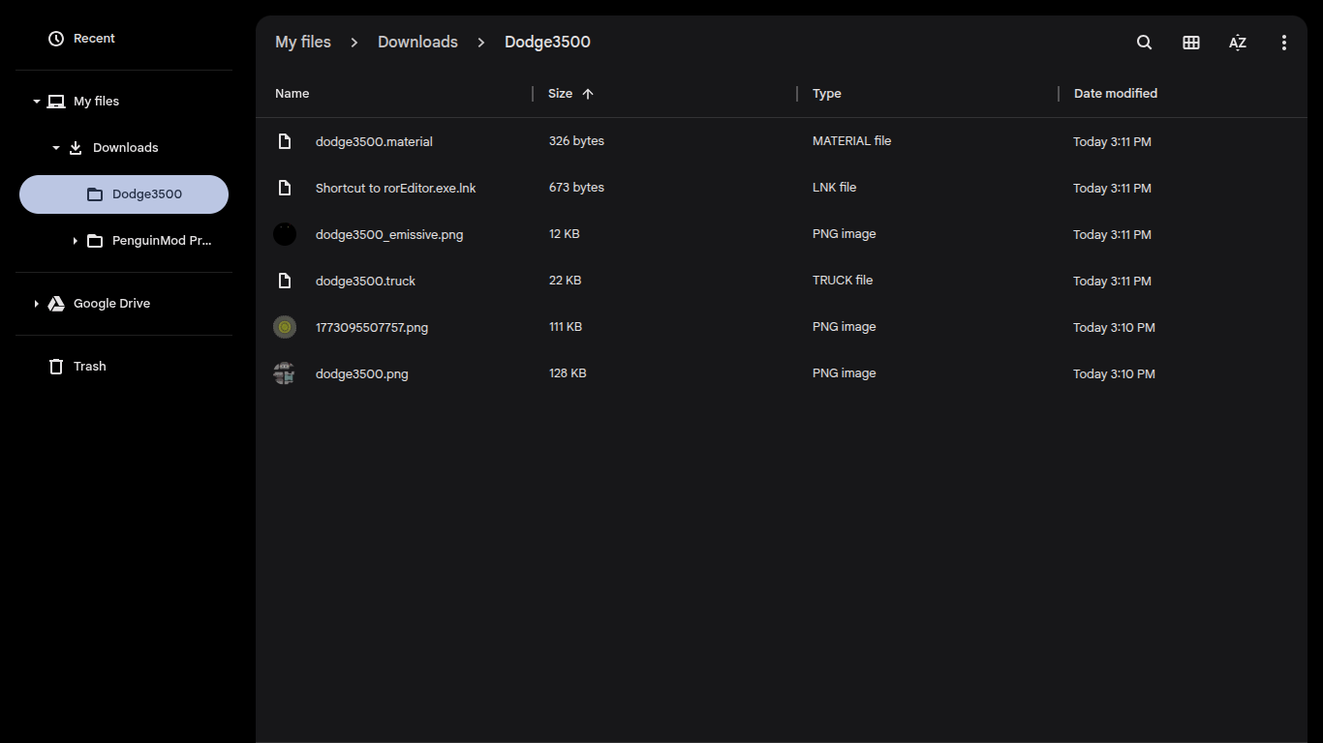Collapse the Downloads folder tree
This screenshot has width=1323, height=743.
pyautogui.click(x=55, y=148)
